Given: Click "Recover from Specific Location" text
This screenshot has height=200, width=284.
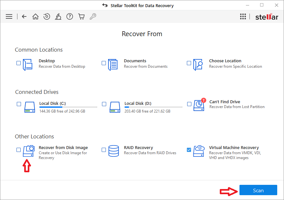Looking at the screenshot, I should click(236, 66).
